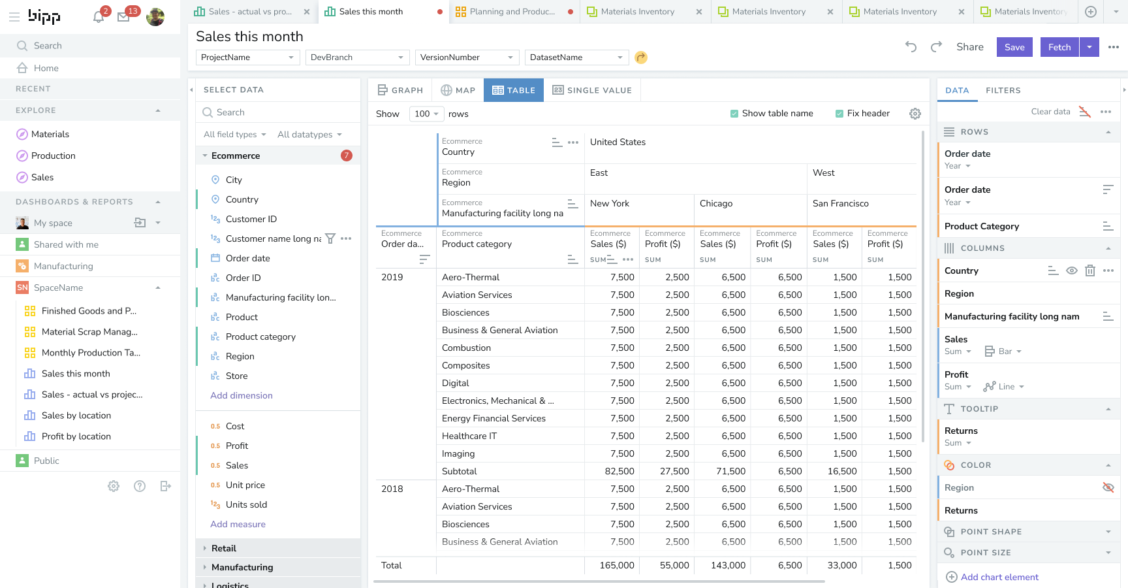Switch to the FILTERS tab
Screen dimensions: 1128x588
click(1003, 90)
